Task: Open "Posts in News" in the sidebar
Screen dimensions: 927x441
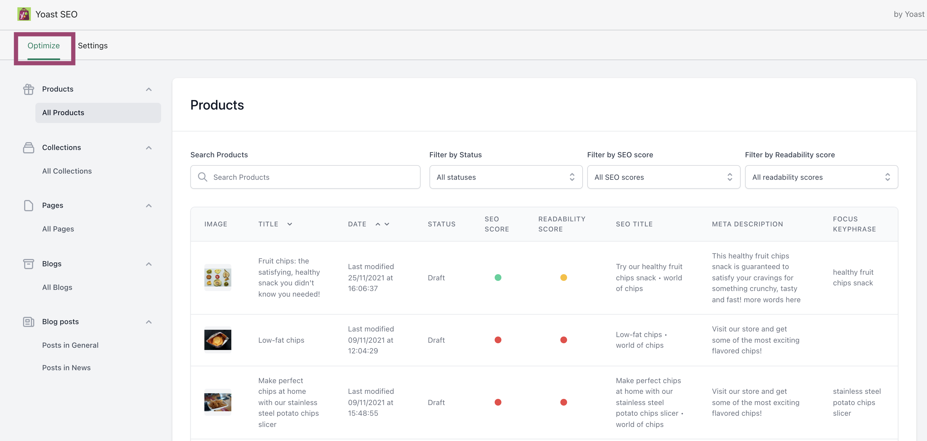Action: tap(66, 368)
